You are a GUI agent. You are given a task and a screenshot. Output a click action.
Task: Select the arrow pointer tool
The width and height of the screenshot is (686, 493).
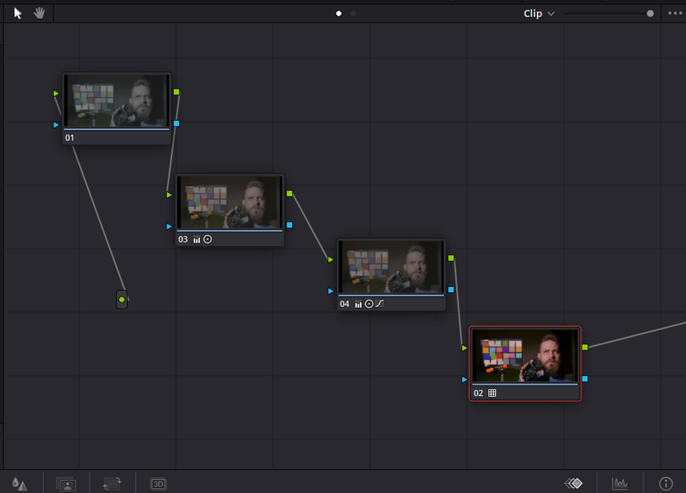point(17,13)
